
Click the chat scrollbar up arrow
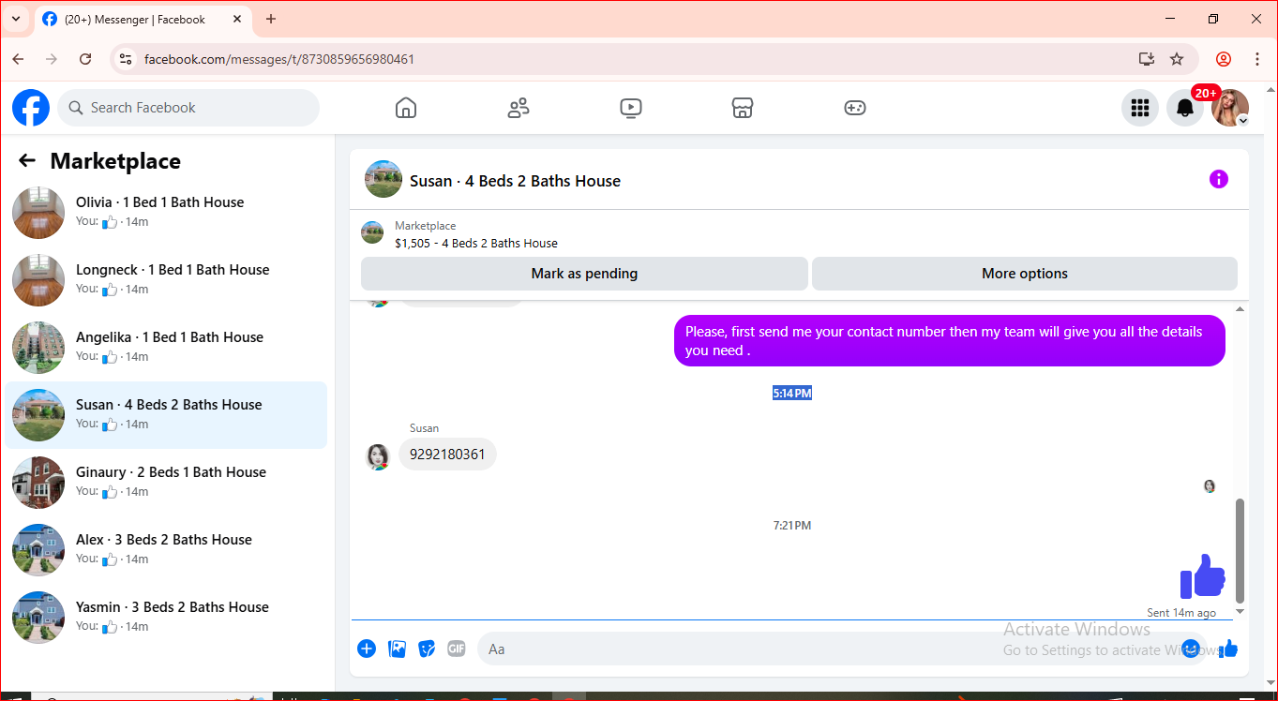(x=1240, y=308)
